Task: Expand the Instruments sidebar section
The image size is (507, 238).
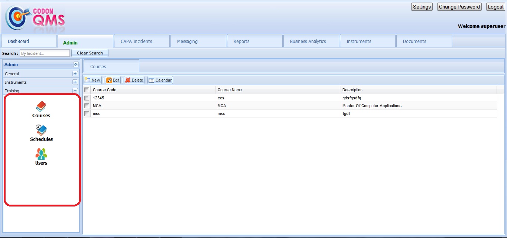Action: point(75,82)
